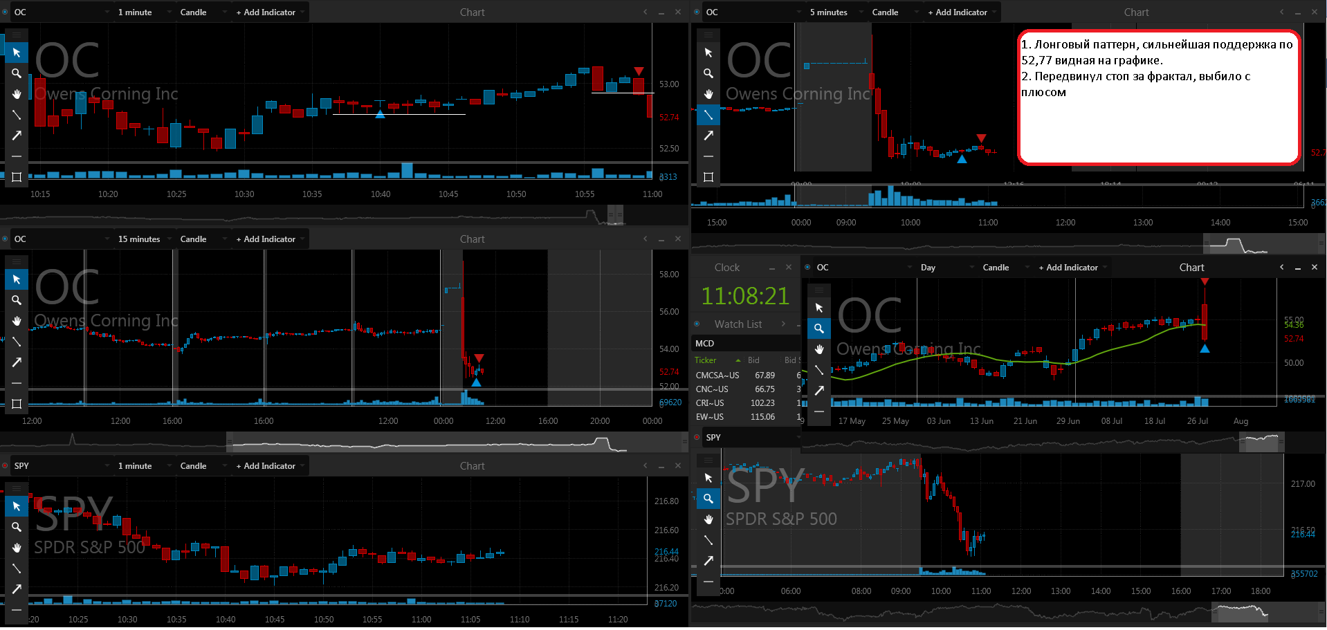The height and width of the screenshot is (630, 1327).
Task: Open '+ Add Indicator' menu in 5-minute chart
Action: pos(962,12)
